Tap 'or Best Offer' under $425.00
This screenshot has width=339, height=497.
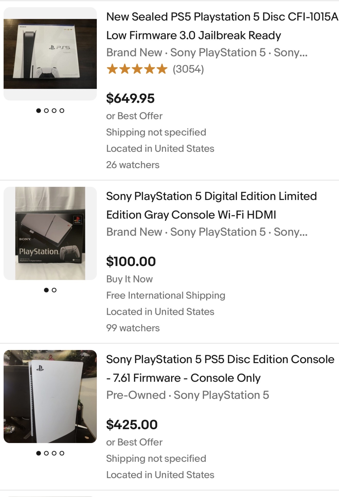[134, 442]
